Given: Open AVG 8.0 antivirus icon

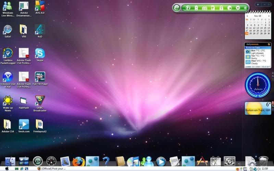Looking at the screenshot, I should click(x=40, y=6).
